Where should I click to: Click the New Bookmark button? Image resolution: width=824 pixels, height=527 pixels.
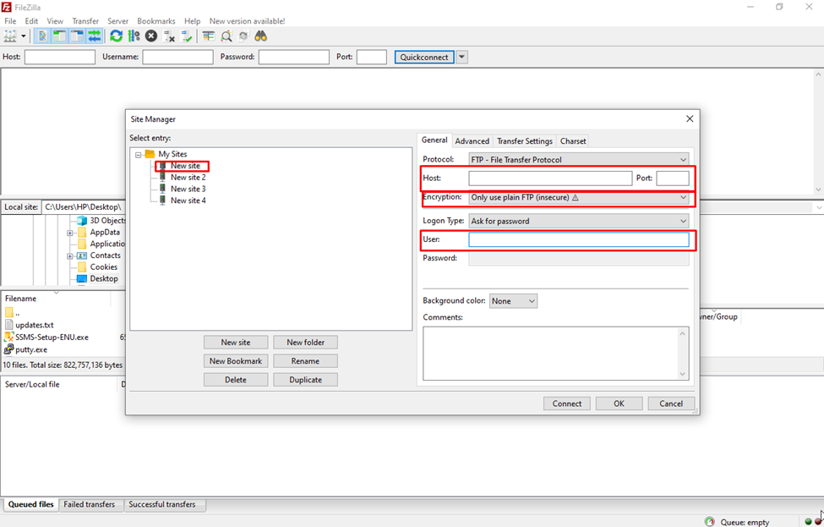[236, 361]
